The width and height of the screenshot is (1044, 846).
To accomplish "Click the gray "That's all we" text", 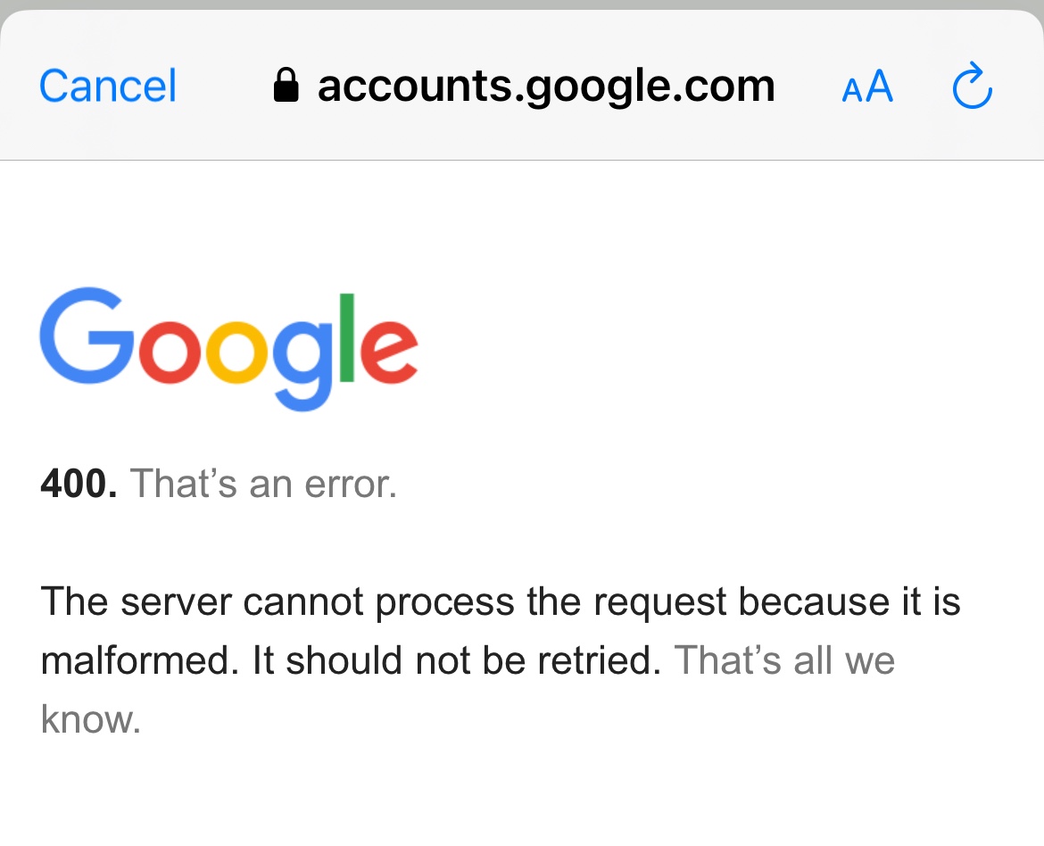I will (784, 660).
